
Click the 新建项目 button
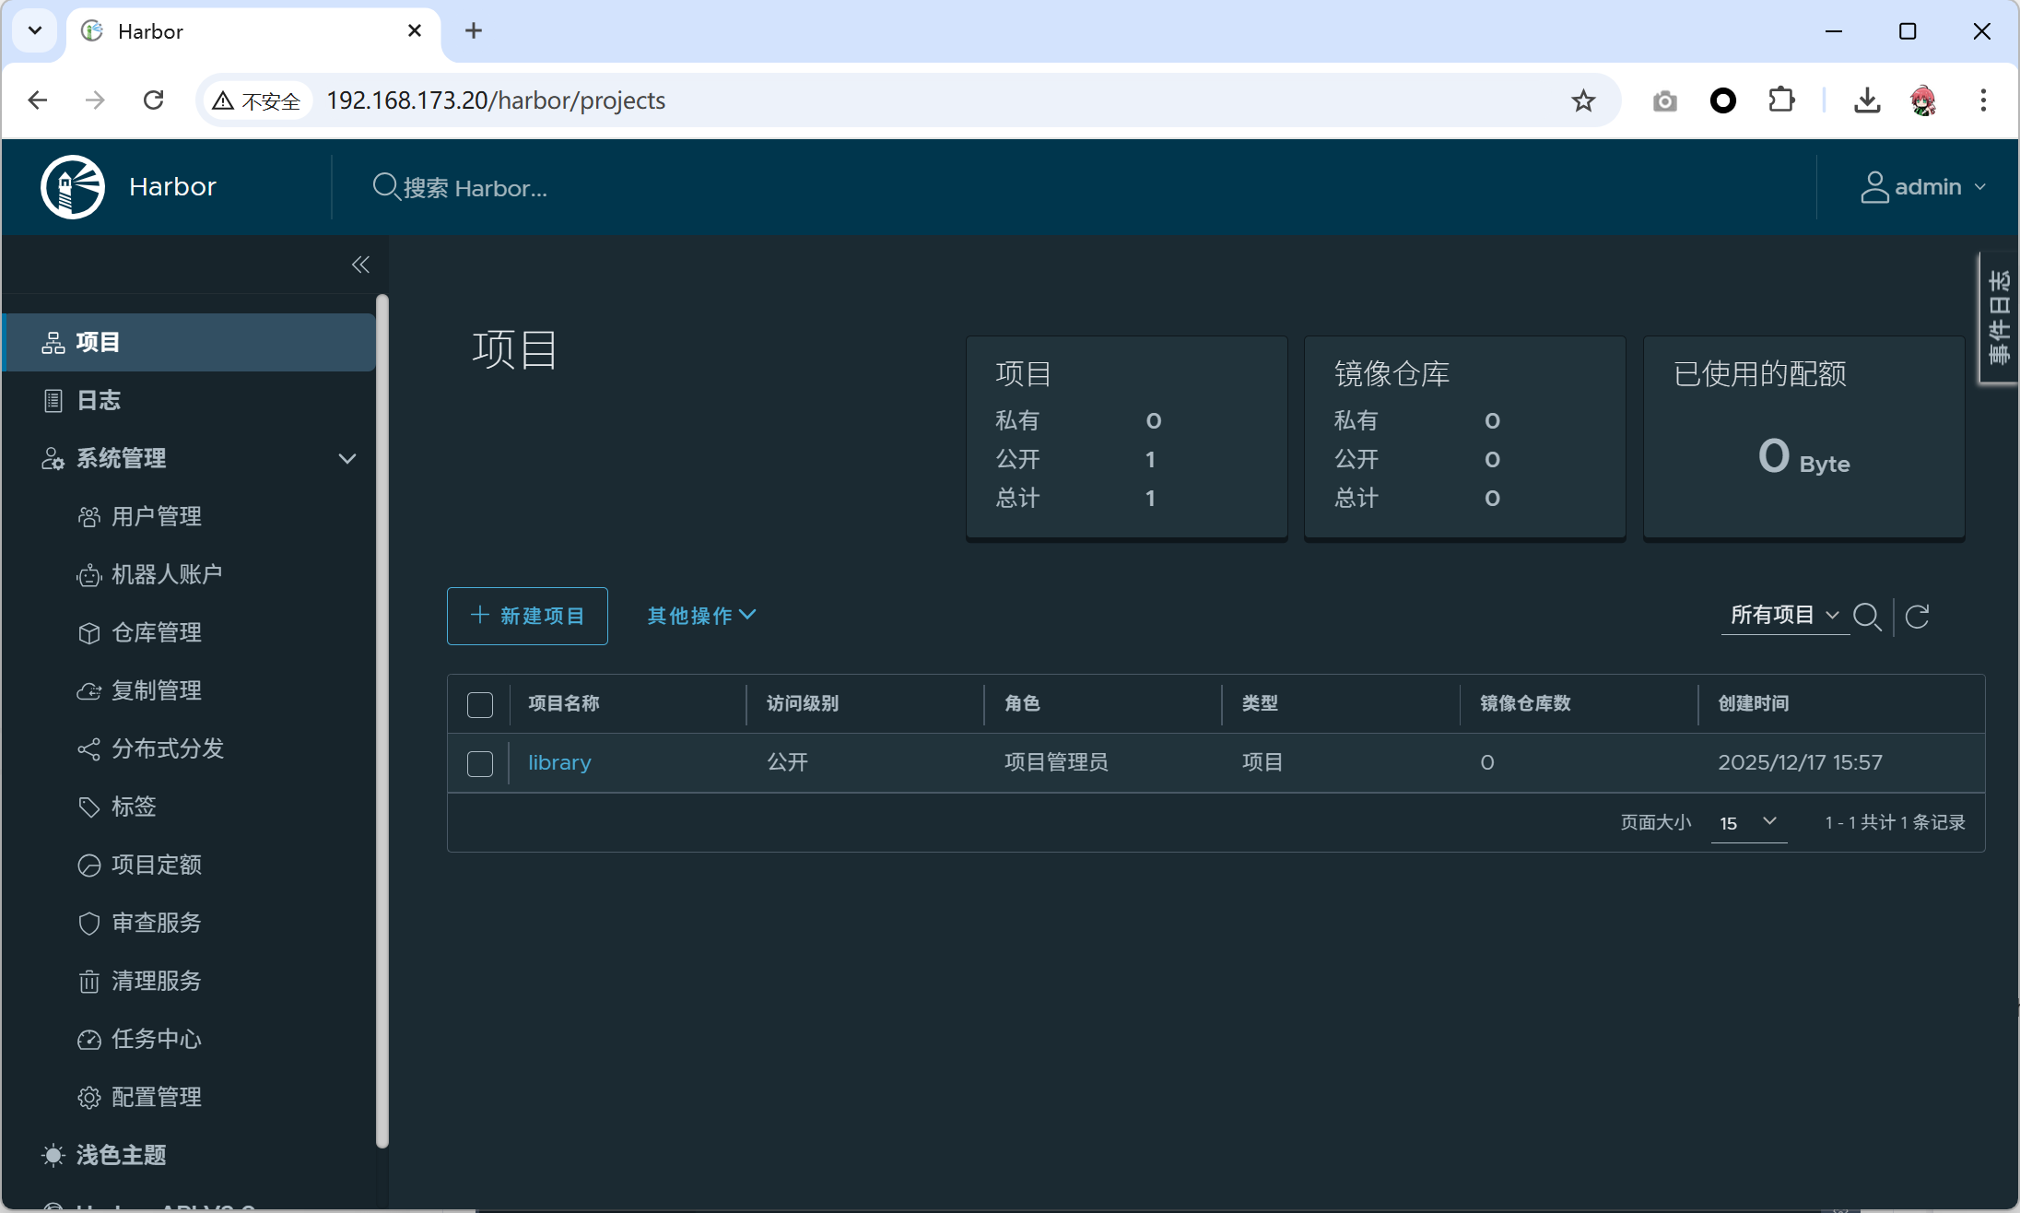[x=527, y=616]
